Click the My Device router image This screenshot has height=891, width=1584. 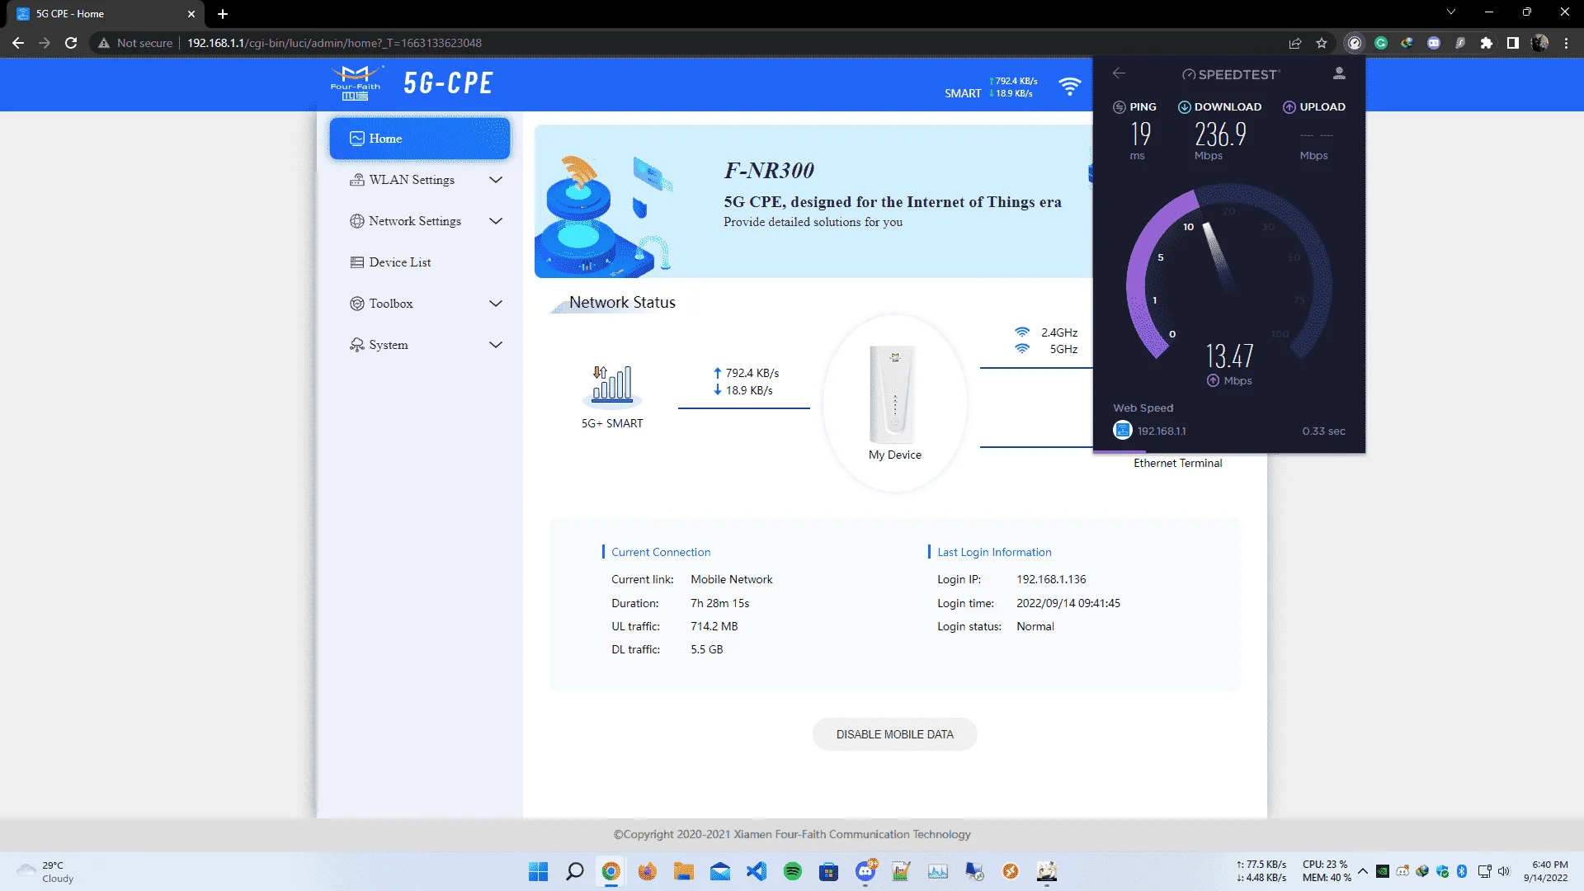pyautogui.click(x=893, y=394)
